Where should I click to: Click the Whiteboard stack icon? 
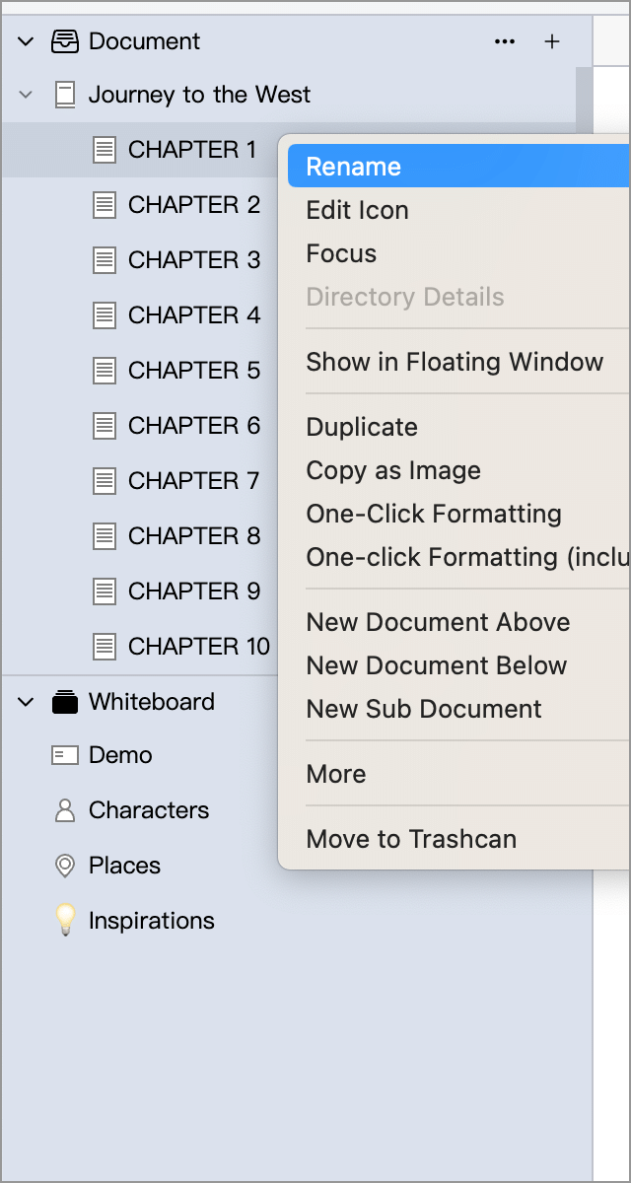[65, 702]
